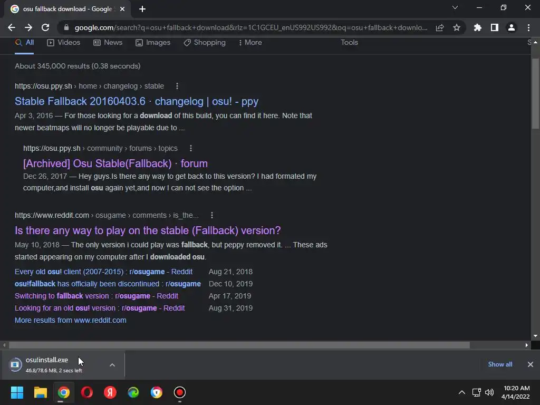Open a new browser tab
Screen dimensions: 540x405
[x=142, y=9]
